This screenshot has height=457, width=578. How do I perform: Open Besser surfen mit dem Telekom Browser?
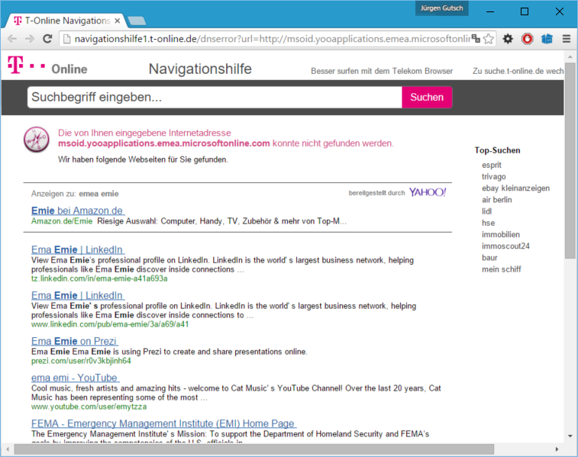pos(382,71)
